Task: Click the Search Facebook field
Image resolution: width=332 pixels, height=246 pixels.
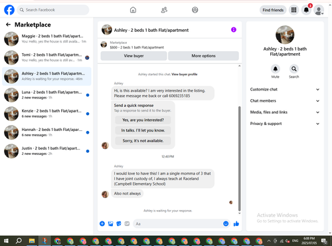Action: pyautogui.click(x=53, y=10)
